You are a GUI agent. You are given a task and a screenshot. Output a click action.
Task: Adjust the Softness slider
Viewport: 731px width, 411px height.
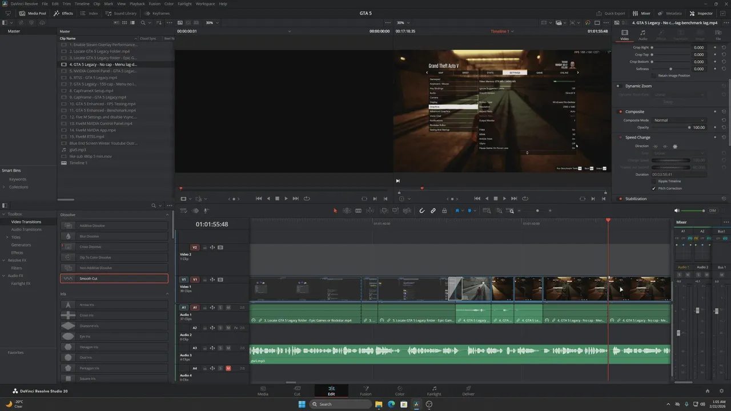(x=671, y=68)
